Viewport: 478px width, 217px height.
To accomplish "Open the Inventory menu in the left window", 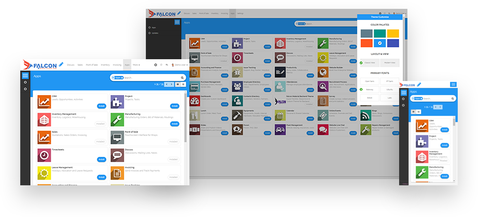I will click(105, 65).
